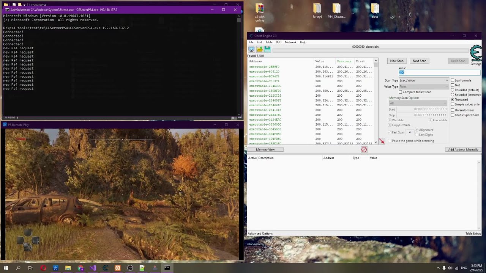Open Task View on the taskbar
Viewport: 486px width, 273px height.
(x=30, y=268)
